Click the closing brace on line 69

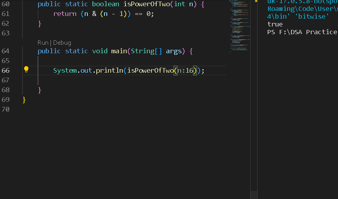coord(24,100)
